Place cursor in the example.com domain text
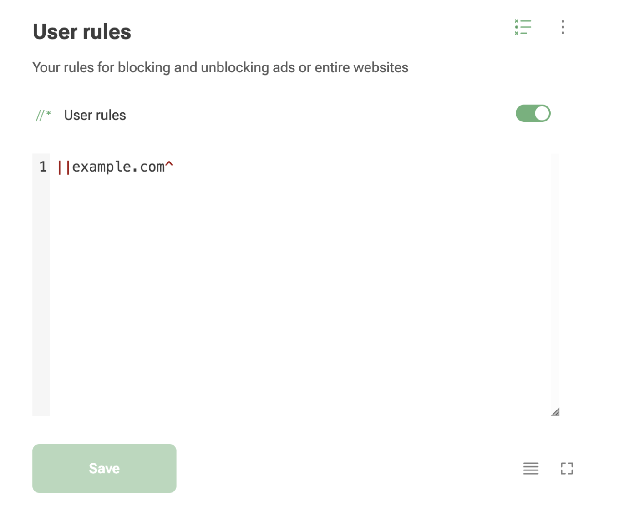The width and height of the screenshot is (619, 531). pyautogui.click(x=118, y=167)
